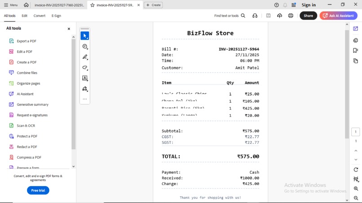Screen dimensions: 362x203
Task: Select Scan & OCR tool
Action: pos(22,125)
